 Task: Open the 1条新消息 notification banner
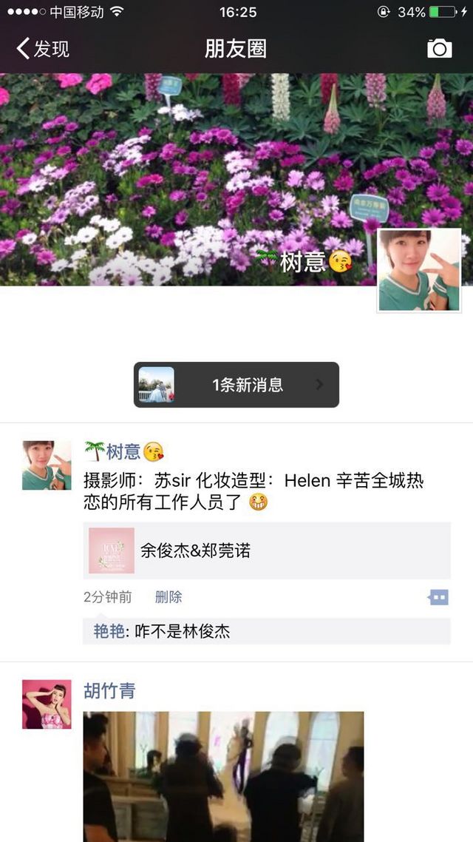point(236,385)
